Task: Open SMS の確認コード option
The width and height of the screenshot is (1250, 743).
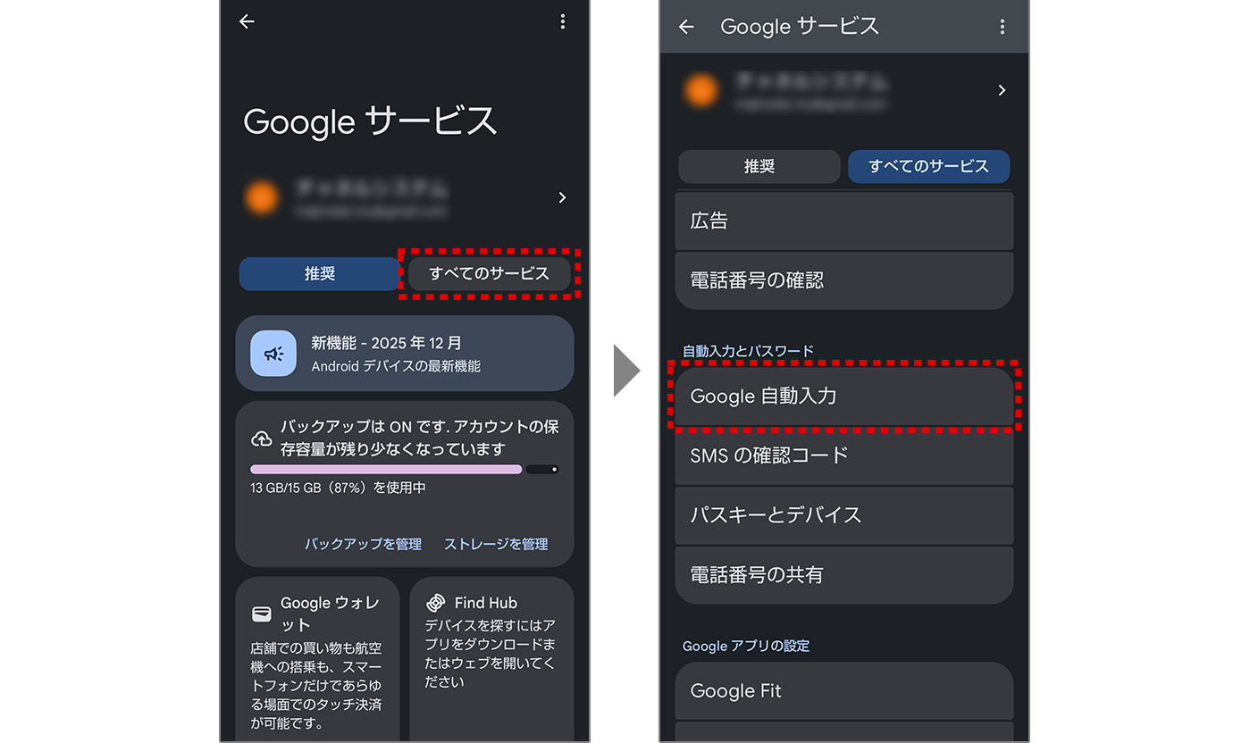Action: pos(843,455)
